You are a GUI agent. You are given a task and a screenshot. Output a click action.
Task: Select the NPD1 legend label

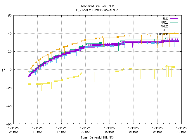click(164, 22)
